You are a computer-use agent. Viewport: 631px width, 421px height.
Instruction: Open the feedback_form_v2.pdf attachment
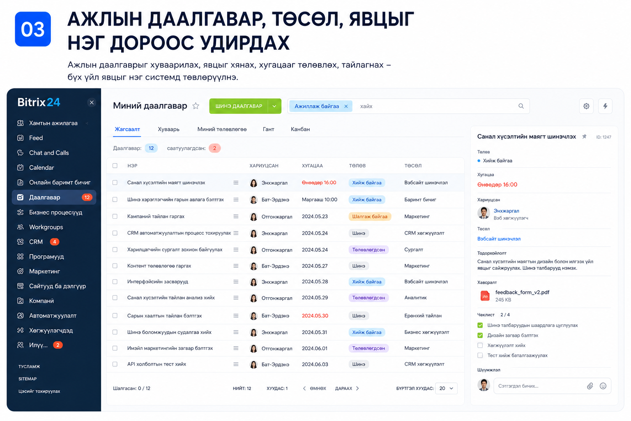pyautogui.click(x=522, y=292)
